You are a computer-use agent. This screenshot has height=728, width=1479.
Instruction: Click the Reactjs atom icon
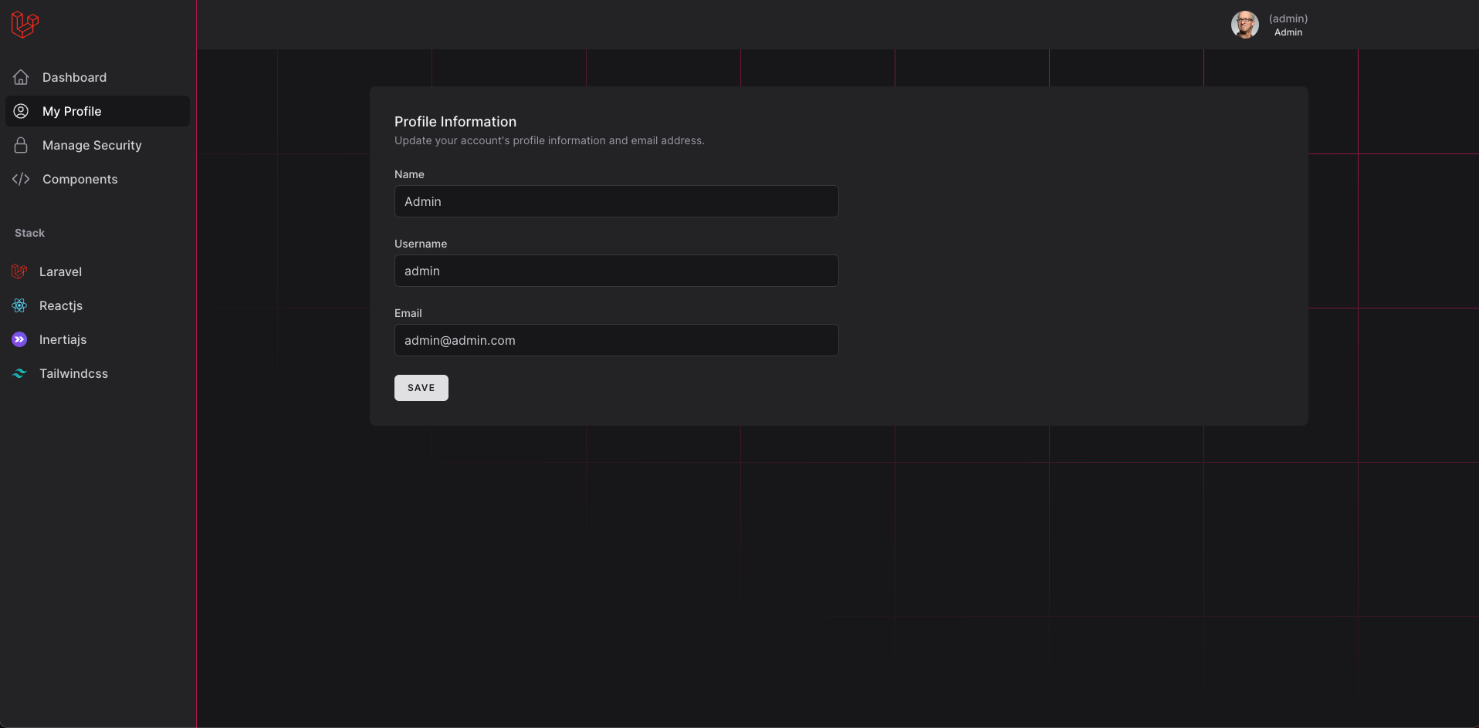click(x=19, y=305)
